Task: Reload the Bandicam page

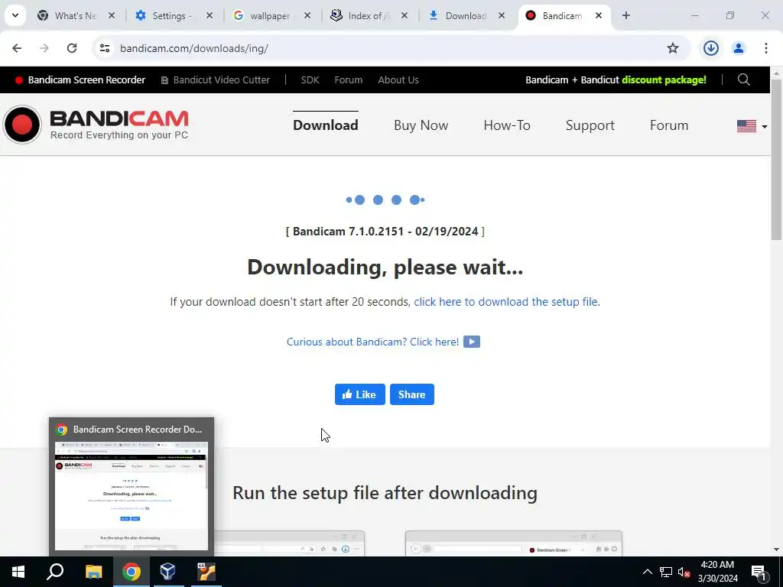Action: coord(72,48)
